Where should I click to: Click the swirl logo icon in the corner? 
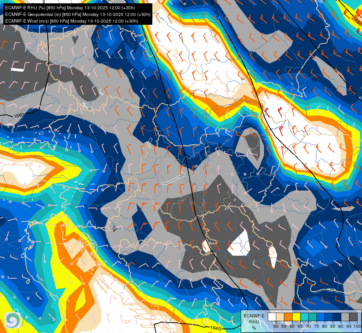click(x=12, y=320)
